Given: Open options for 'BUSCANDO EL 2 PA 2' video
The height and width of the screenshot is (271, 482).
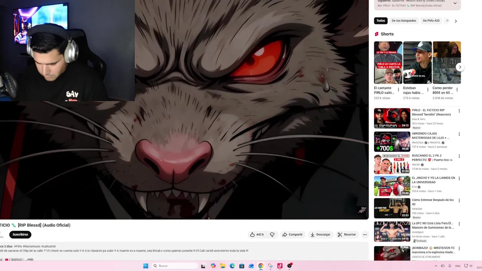Looking at the screenshot, I should 459,156.
